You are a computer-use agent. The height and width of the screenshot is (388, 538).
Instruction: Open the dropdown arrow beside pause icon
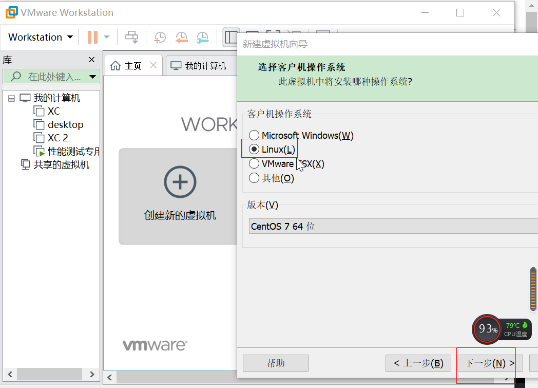tap(107, 37)
